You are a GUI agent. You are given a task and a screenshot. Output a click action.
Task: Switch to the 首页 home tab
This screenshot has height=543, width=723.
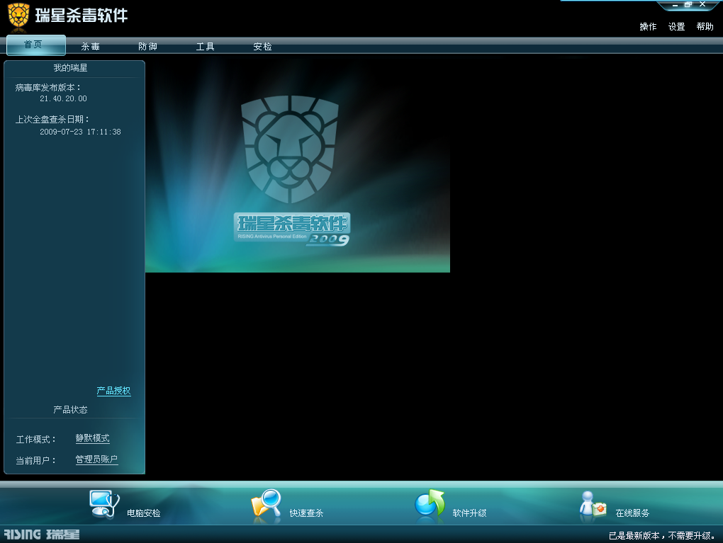[36, 45]
